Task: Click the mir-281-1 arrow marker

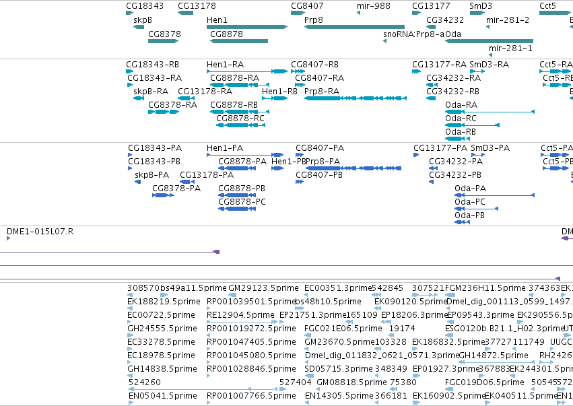Action: (x=490, y=55)
